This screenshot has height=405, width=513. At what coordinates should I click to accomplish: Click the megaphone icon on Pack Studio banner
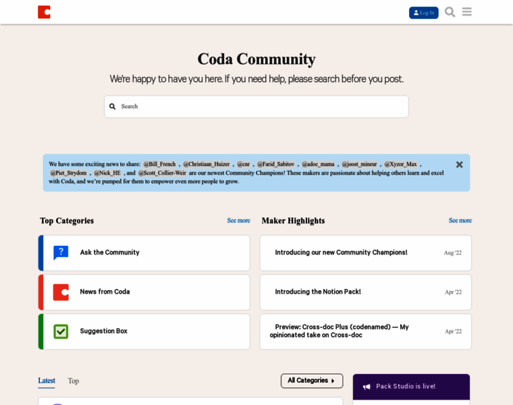pyautogui.click(x=367, y=387)
